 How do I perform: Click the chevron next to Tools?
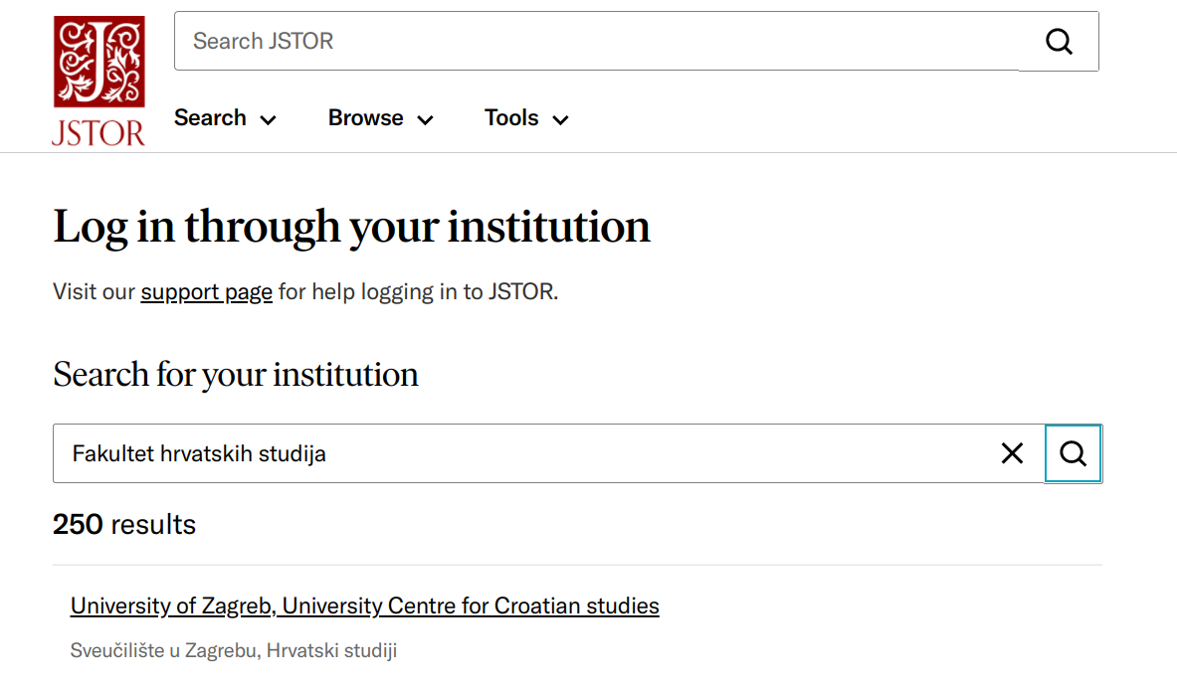561,119
